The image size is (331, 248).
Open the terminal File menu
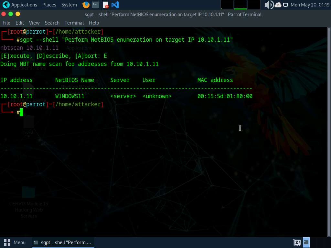pos(6,23)
